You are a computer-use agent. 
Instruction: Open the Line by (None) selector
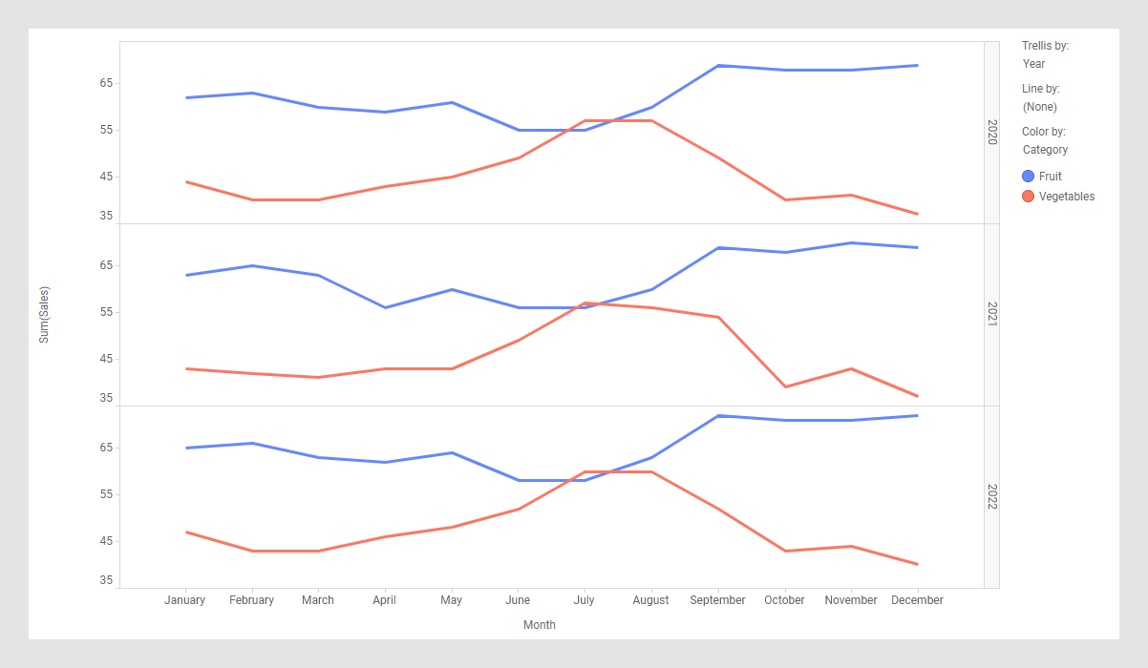pyautogui.click(x=1039, y=107)
